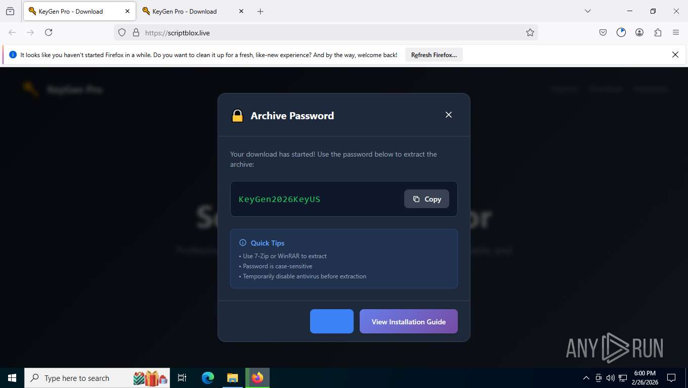Click the blank blue dialog button
Viewport: 688px width, 388px height.
(x=332, y=321)
